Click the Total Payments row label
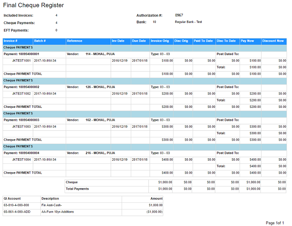Image resolution: width=292 pixels, height=226 pixels. (77, 189)
